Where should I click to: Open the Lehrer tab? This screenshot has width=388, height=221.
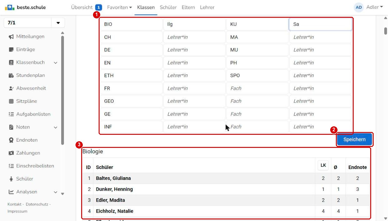point(207,7)
